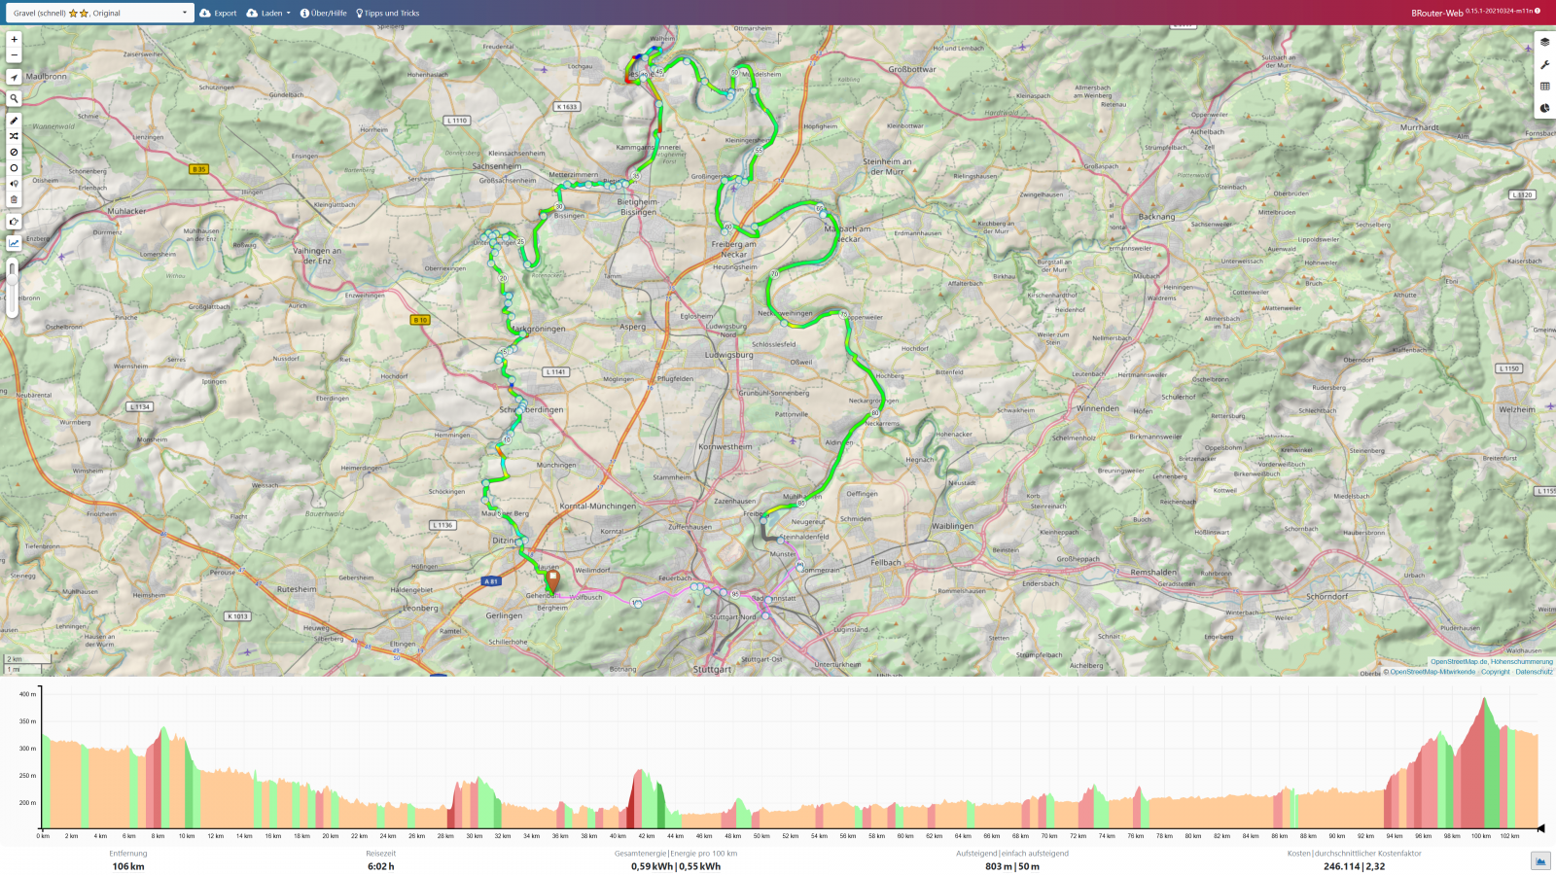Viewport: 1556px width, 875px height.
Task: Open profile settings wrench icon
Action: 1544,64
